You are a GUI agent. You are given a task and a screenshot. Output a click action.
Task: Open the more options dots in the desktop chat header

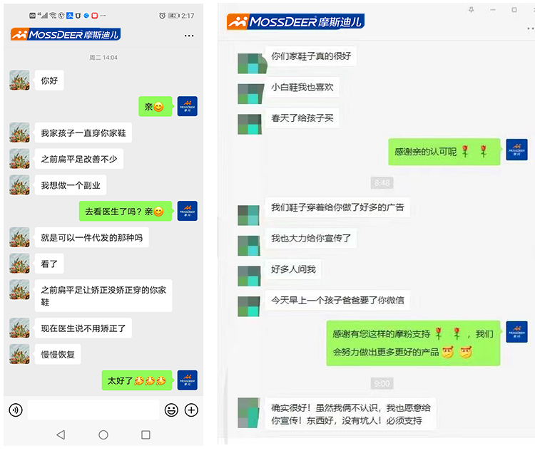point(531,28)
